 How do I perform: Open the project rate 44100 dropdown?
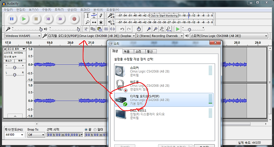pyautogui.click(x=14, y=135)
